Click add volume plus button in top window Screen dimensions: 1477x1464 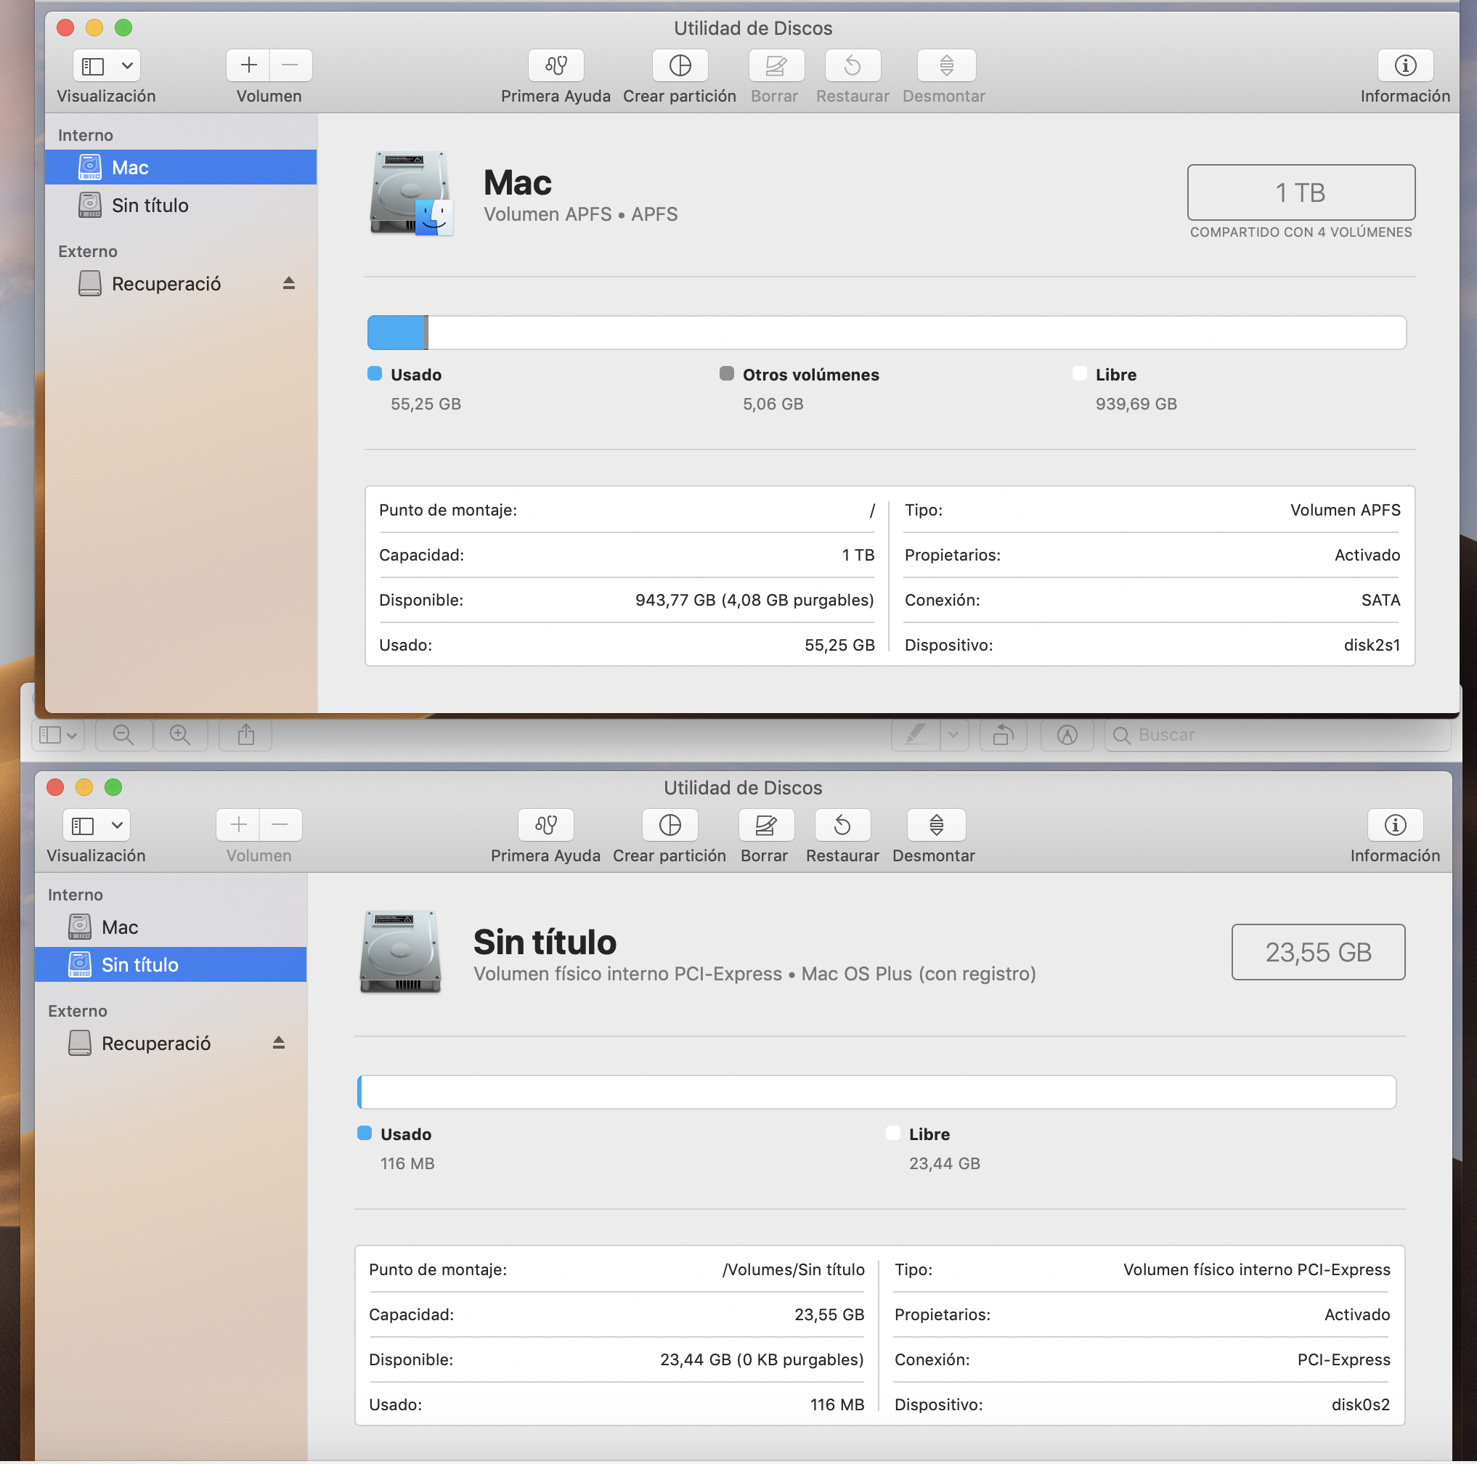[248, 66]
